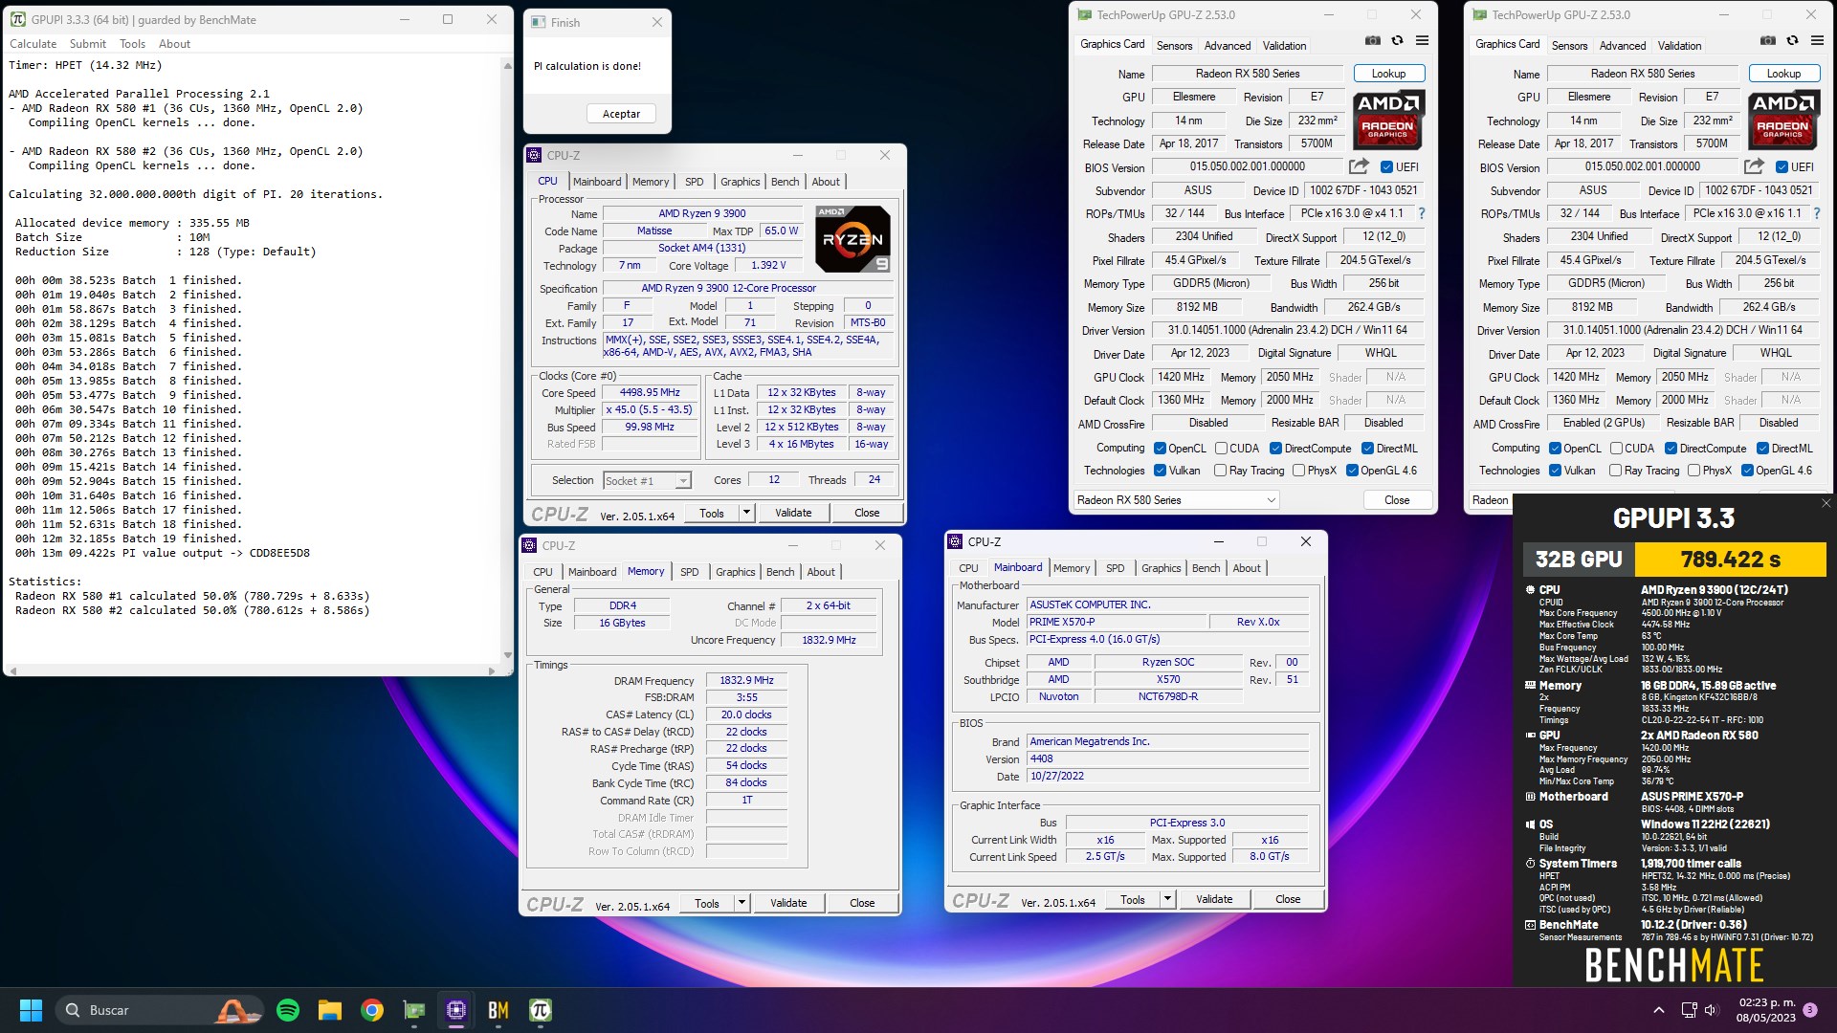Open the Radeon RX 580 Series GPU selector dropdown

1177,500
